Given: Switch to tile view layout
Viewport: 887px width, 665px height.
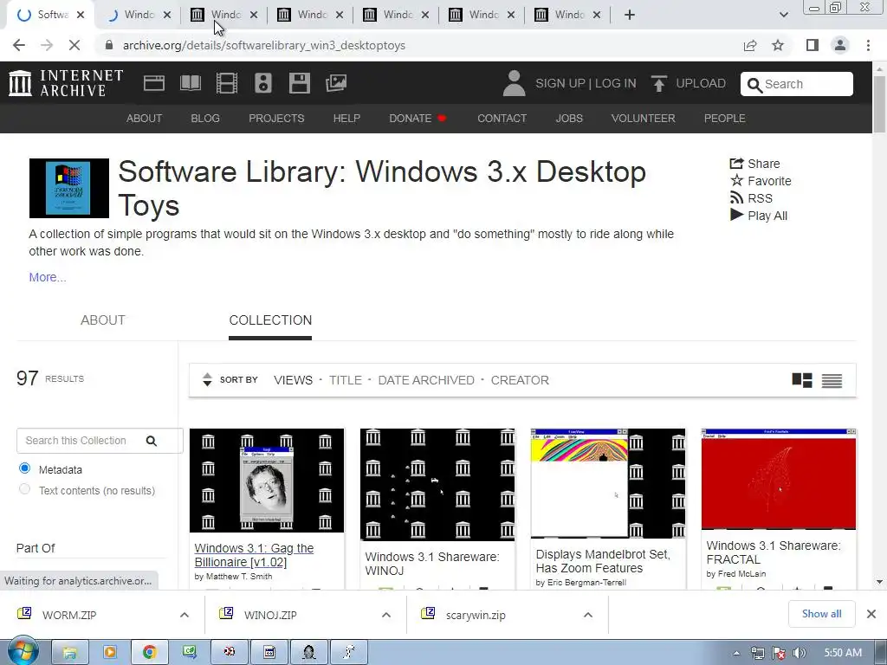Looking at the screenshot, I should coord(801,381).
